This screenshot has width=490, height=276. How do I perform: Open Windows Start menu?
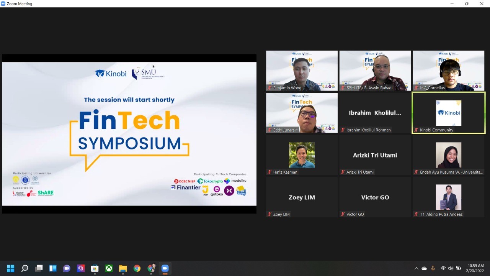pos(10,268)
